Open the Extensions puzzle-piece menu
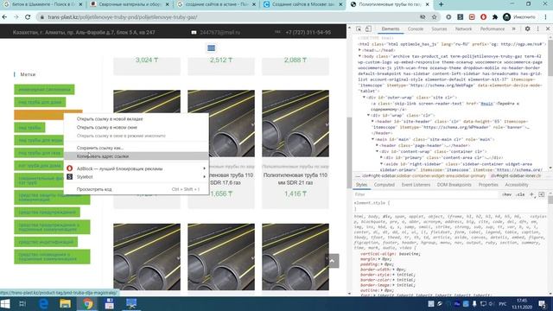The height and width of the screenshot is (311, 553). 495,17
